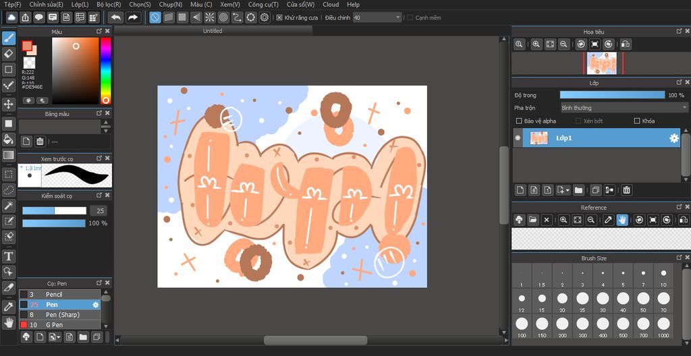Image resolution: width=691 pixels, height=356 pixels.
Task: Turn snap off with the crossed circle icon
Action: point(155,18)
